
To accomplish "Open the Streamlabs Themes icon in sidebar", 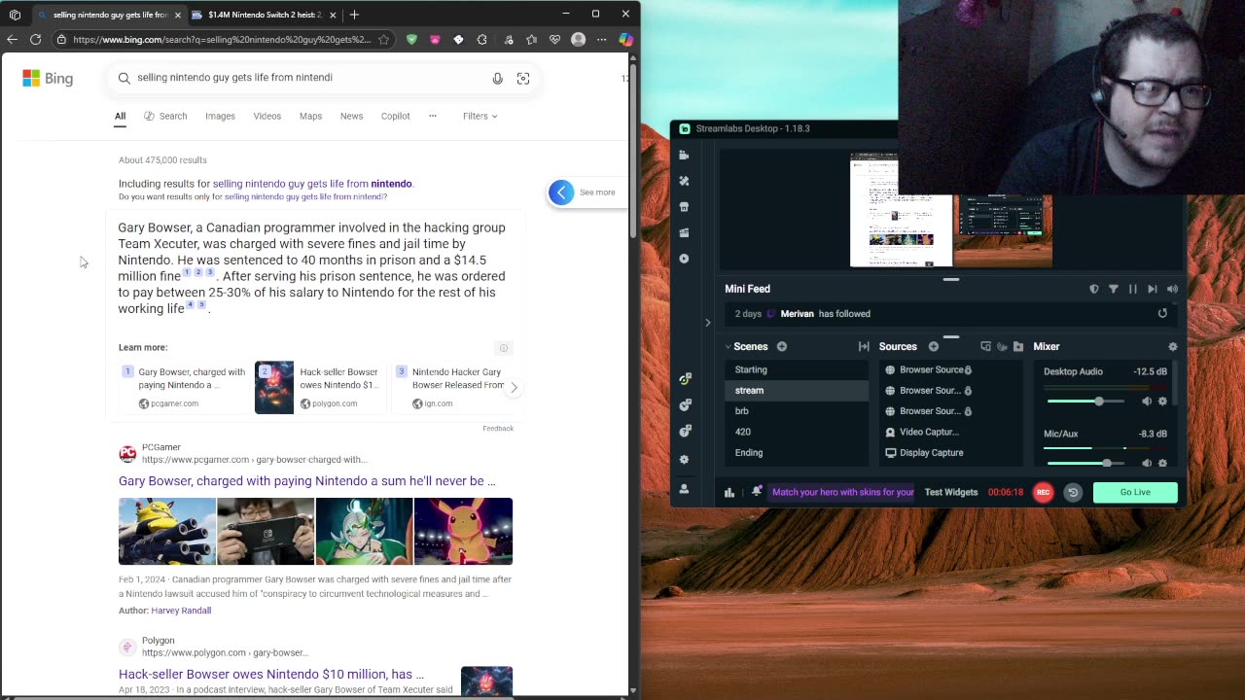I will click(x=684, y=181).
